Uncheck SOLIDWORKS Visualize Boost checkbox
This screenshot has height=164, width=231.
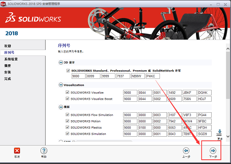coord(67,98)
